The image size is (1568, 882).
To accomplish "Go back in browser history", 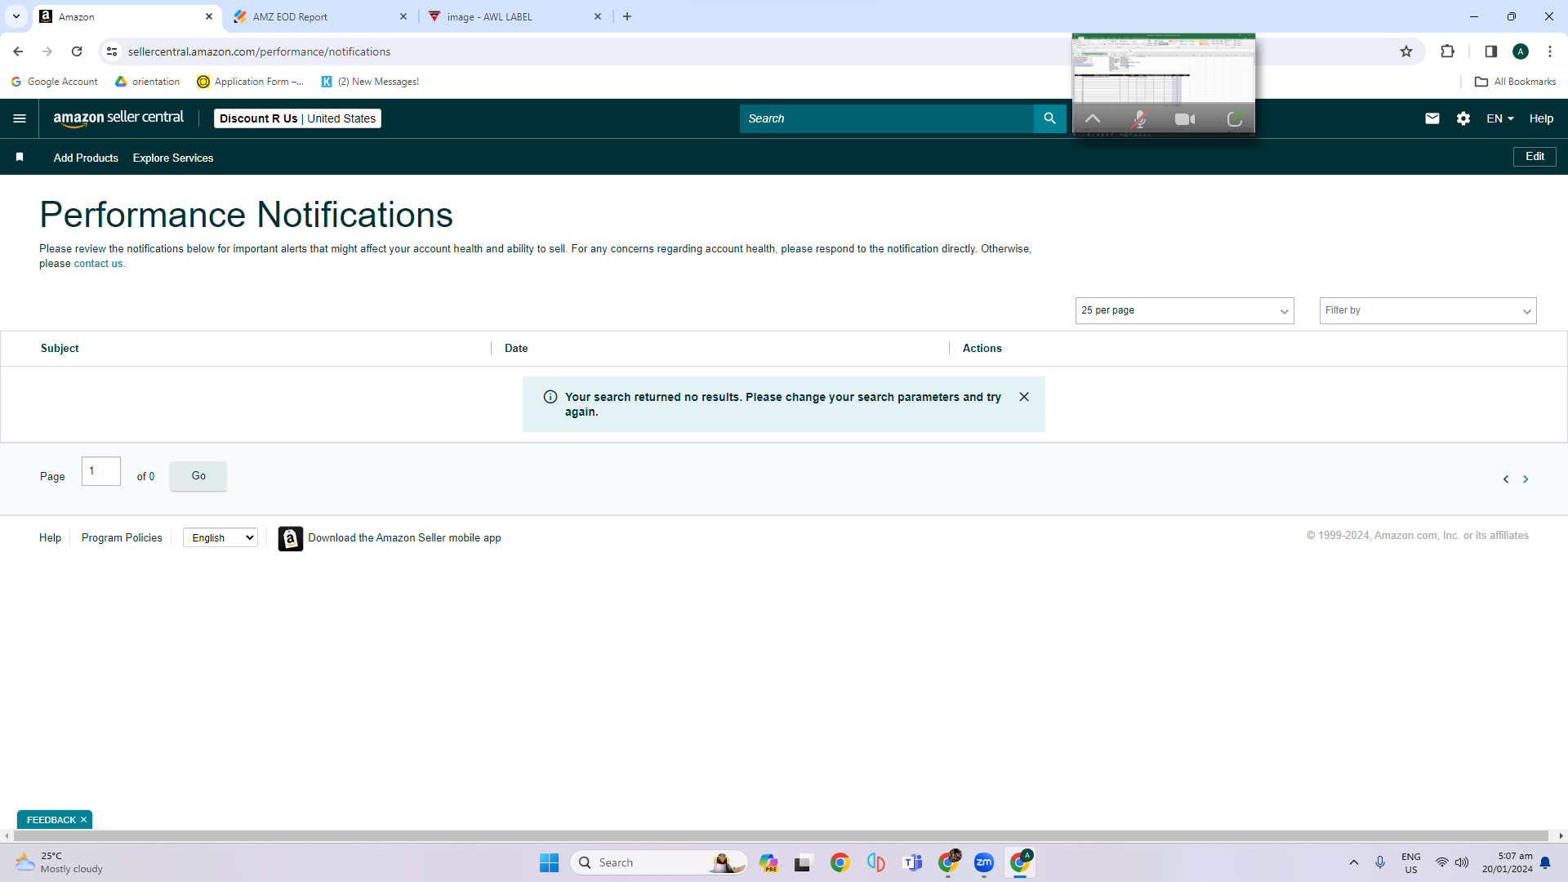I will (18, 51).
